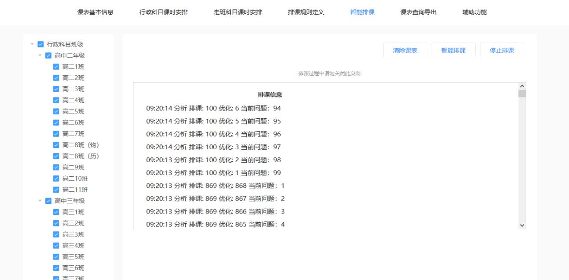This screenshot has width=569, height=280.
Task: Uncheck the 高二8班（历）class
Action: coord(56,156)
